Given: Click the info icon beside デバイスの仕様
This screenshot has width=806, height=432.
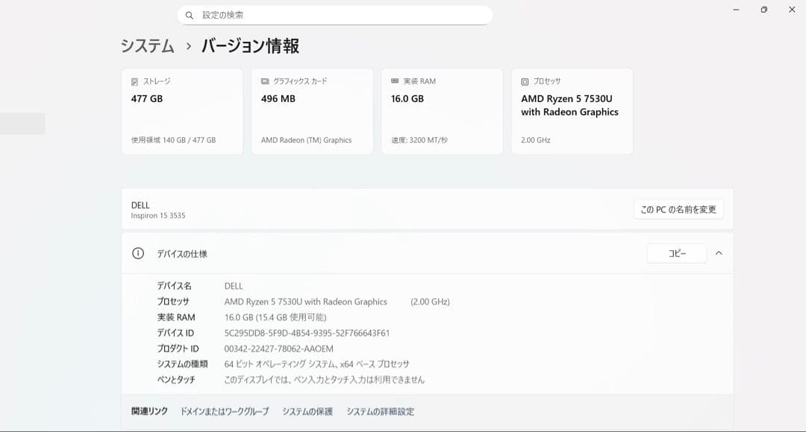Looking at the screenshot, I should click(137, 253).
